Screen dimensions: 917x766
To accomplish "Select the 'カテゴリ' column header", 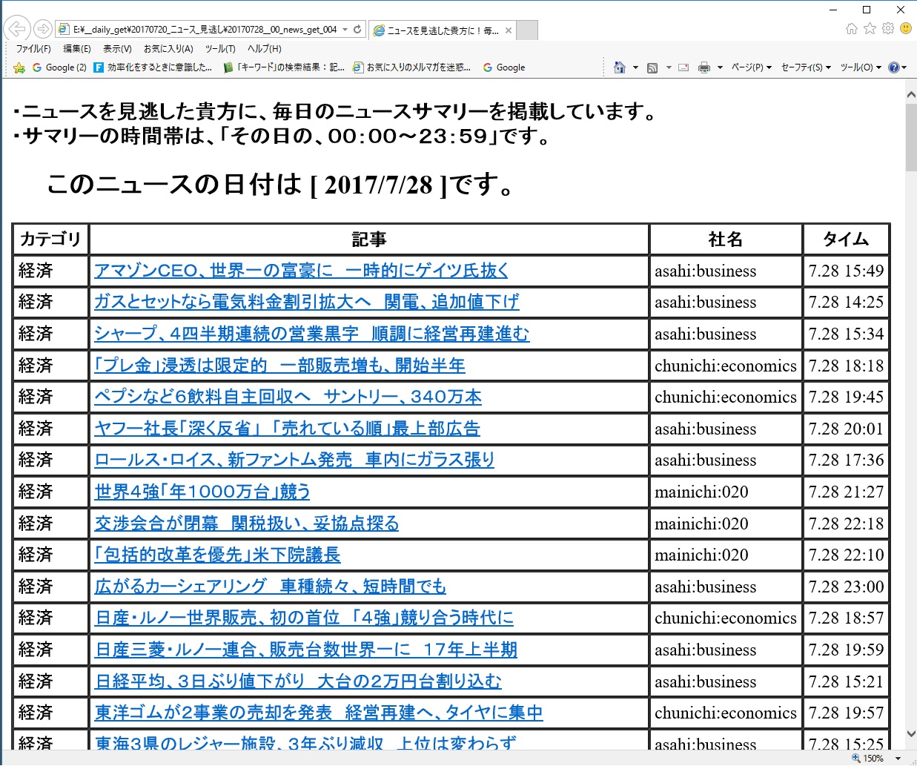I will [50, 239].
